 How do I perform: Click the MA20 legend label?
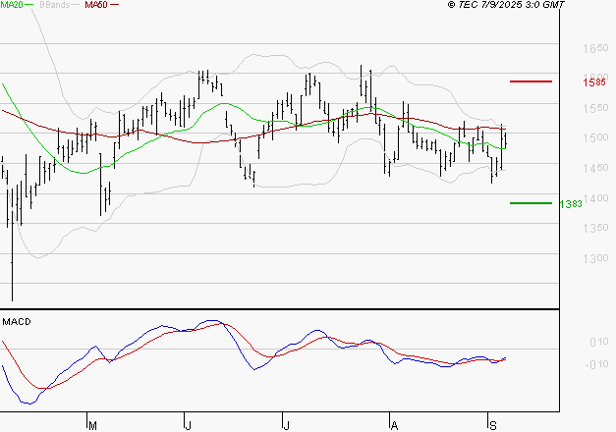tap(12, 5)
